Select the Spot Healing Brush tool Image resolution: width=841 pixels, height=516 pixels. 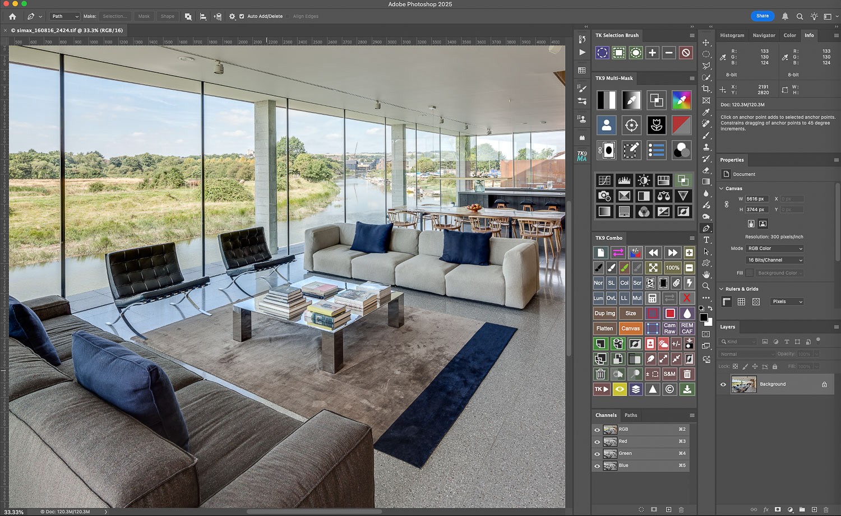(x=706, y=124)
